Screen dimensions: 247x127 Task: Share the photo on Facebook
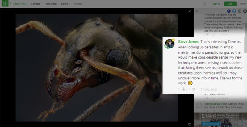point(229,11)
